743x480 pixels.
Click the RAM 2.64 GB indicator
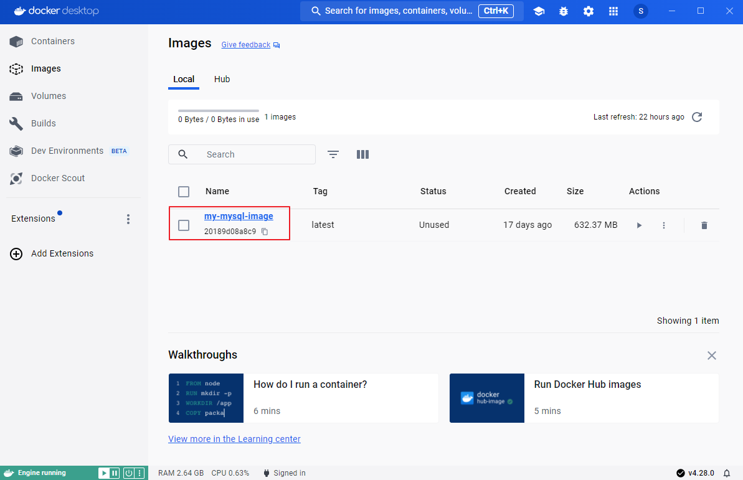pos(181,473)
